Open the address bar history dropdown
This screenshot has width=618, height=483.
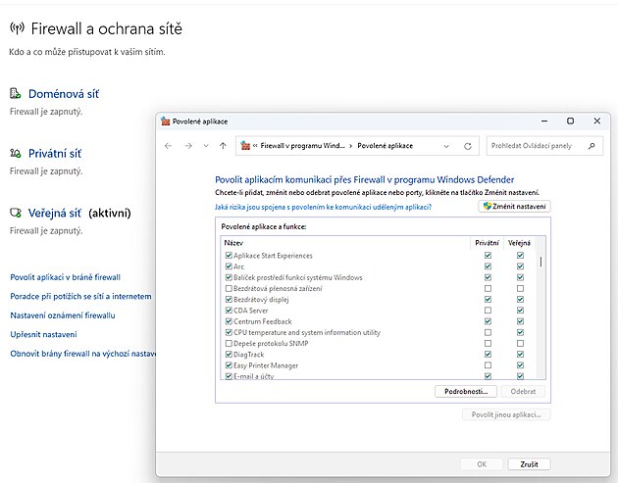(446, 146)
